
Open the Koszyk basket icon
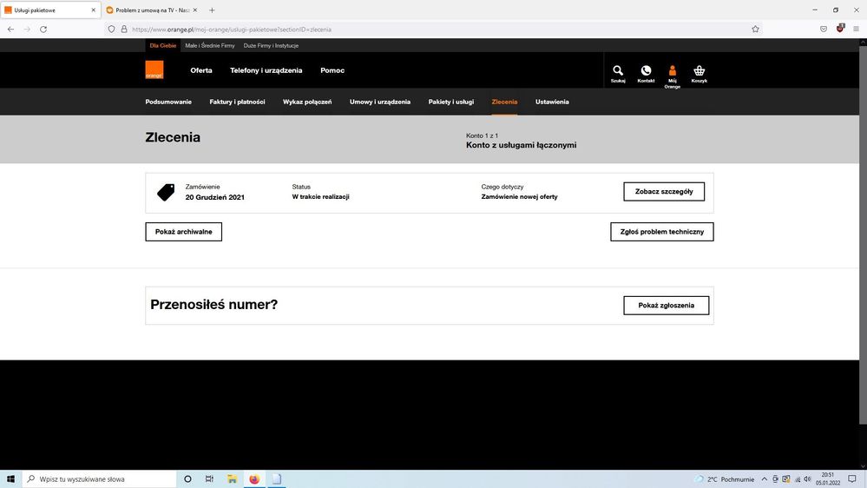[x=699, y=72]
